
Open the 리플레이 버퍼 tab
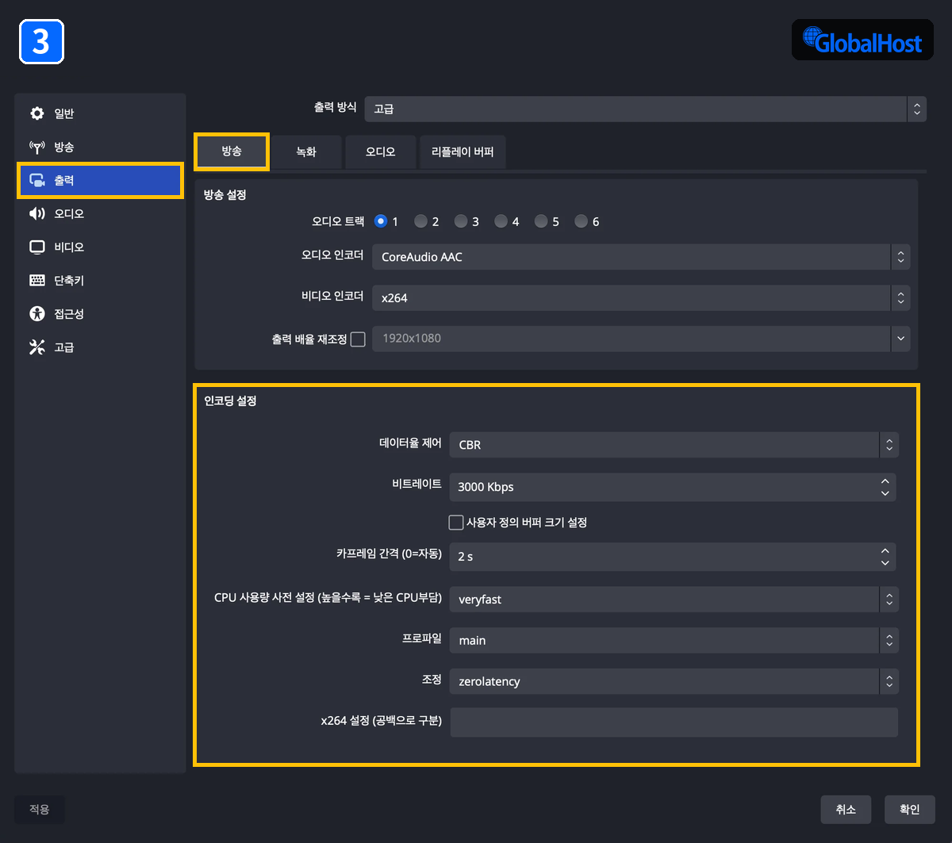[x=463, y=151]
